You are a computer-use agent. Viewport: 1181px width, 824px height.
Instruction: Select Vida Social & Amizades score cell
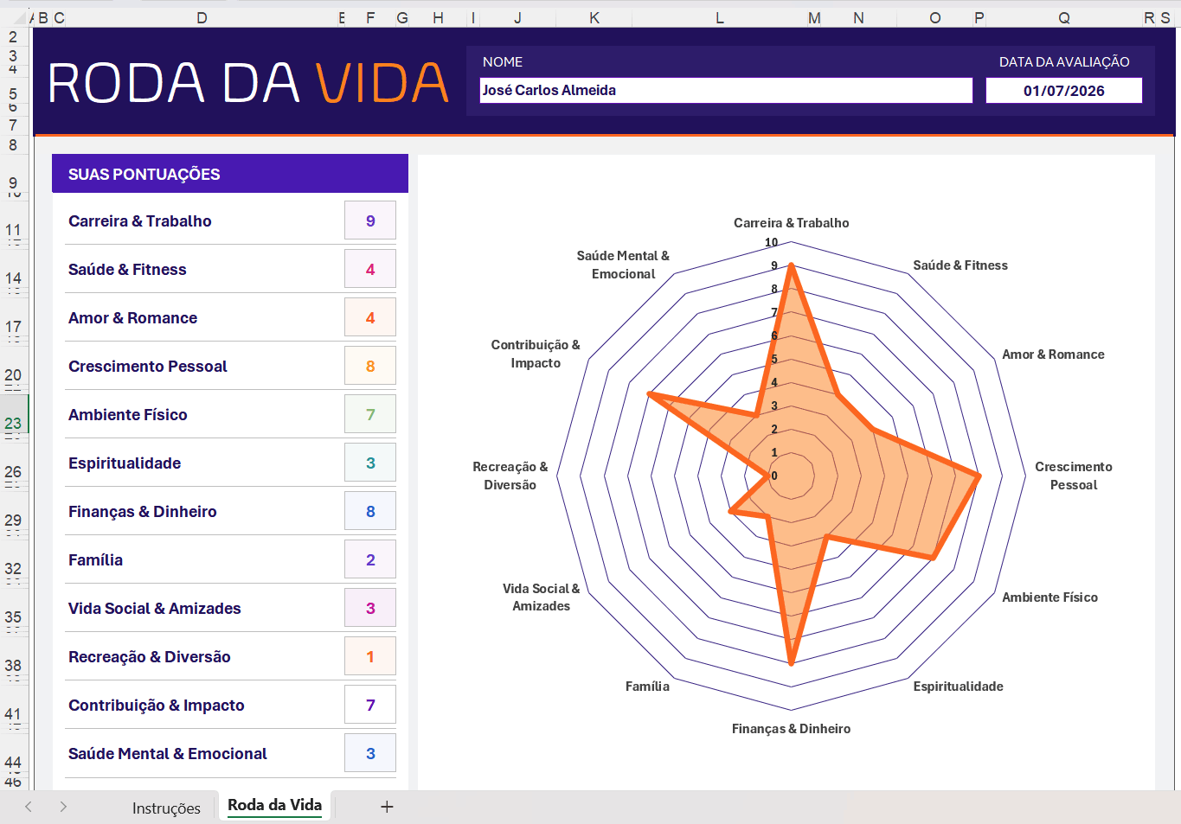370,608
